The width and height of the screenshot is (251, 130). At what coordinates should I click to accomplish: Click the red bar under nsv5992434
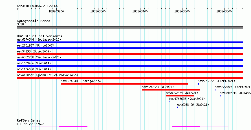point(180,96)
